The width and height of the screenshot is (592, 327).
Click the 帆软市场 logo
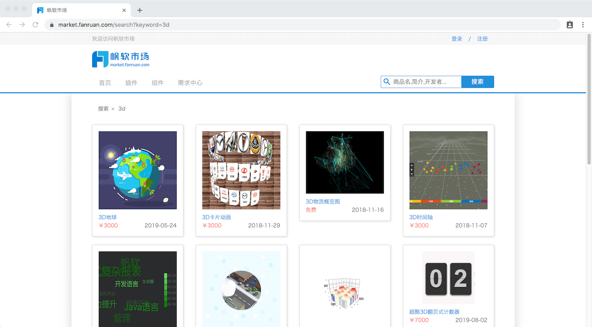[121, 59]
